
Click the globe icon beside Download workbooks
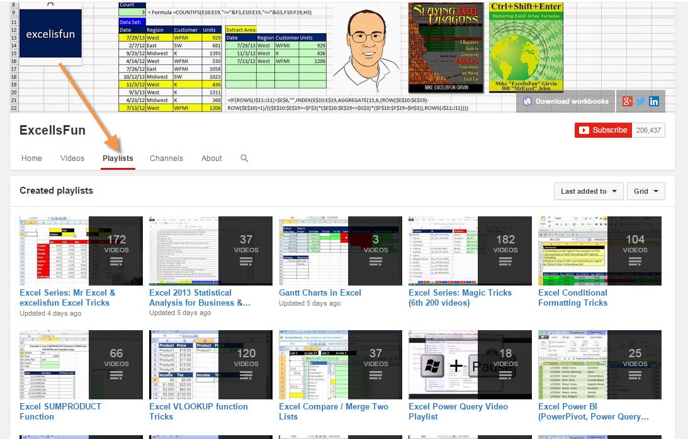[527, 101]
